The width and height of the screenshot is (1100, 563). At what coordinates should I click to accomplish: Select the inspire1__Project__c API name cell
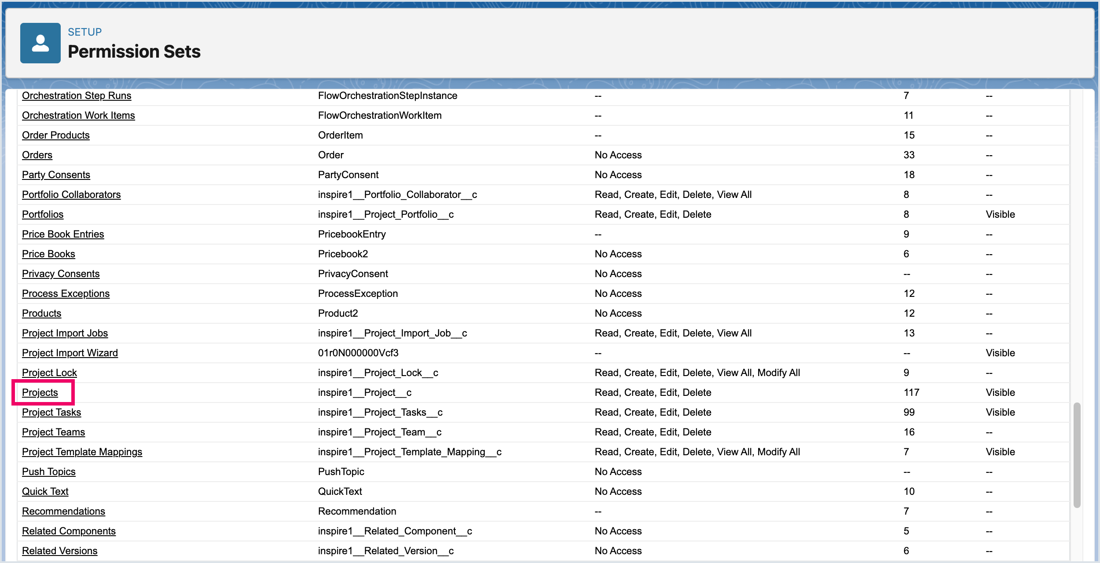[x=365, y=392]
